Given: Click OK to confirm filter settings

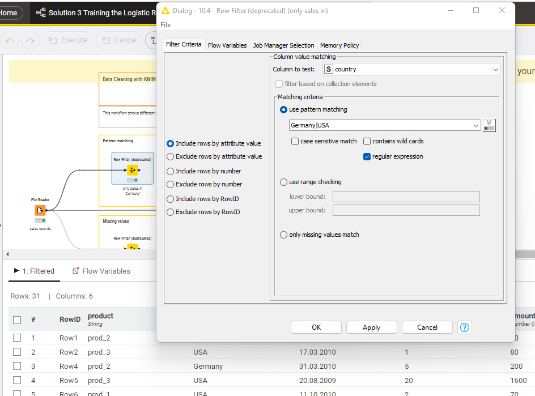Looking at the screenshot, I should point(316,327).
